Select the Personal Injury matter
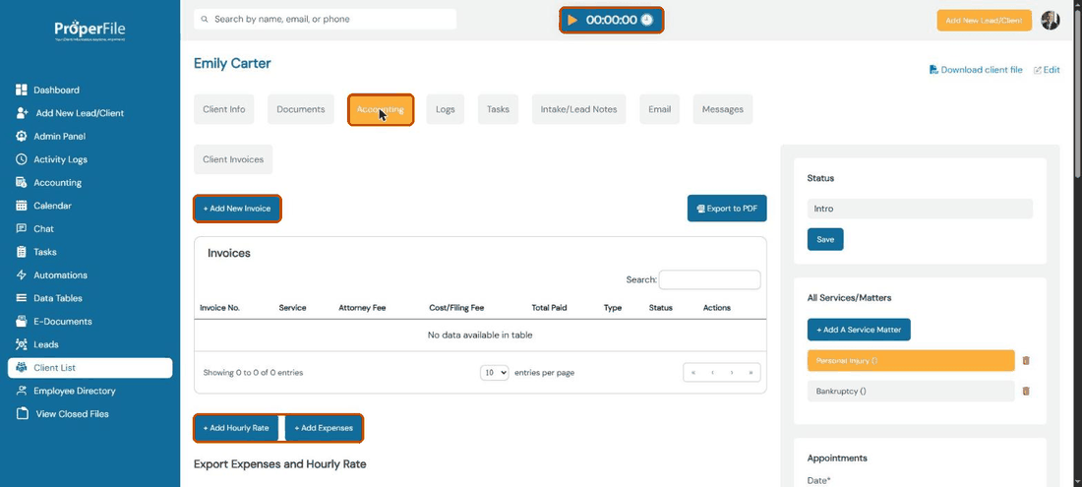The image size is (1082, 487). 911,361
